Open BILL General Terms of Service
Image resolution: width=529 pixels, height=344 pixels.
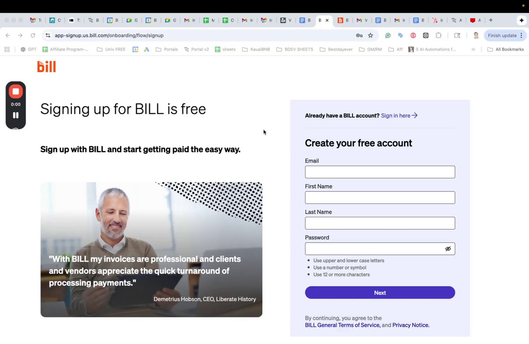click(343, 325)
